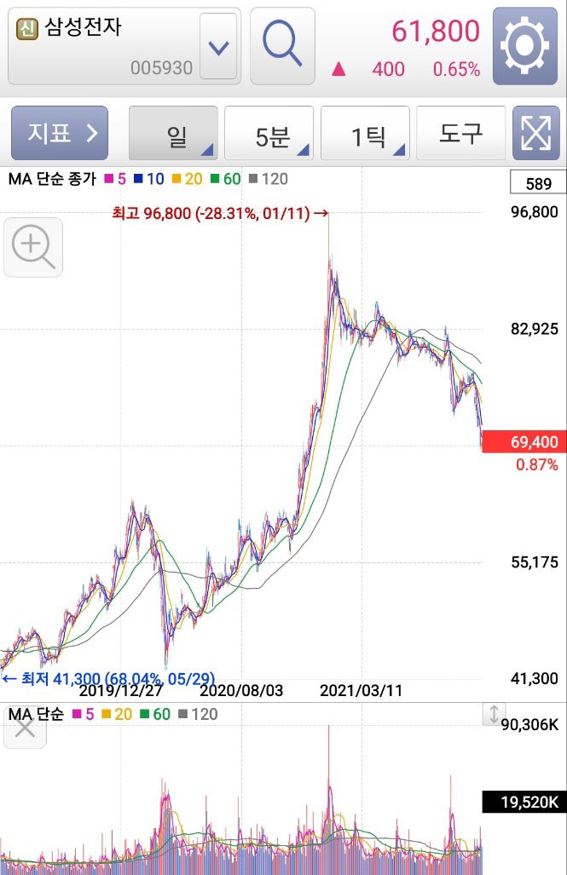The width and height of the screenshot is (567, 875).
Task: Tap the stock search magnifier icon
Action: 282,46
